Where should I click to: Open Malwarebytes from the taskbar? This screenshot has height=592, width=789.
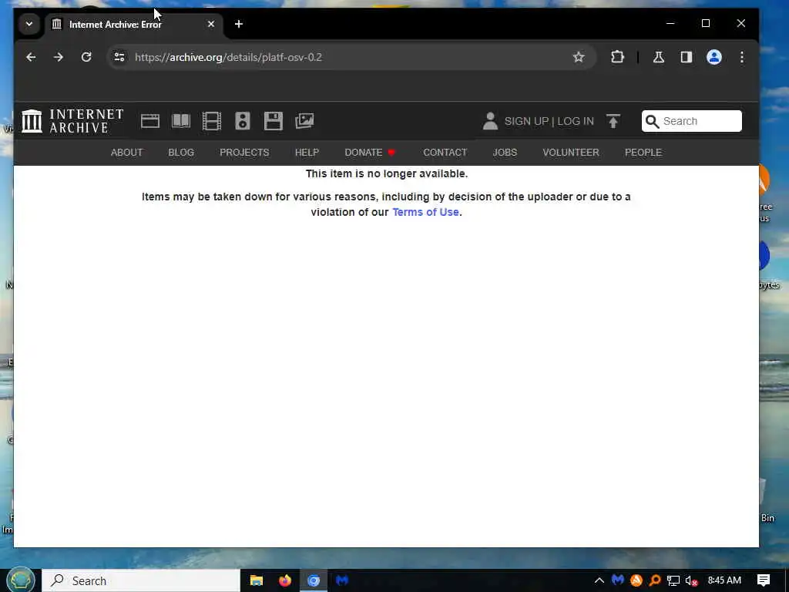point(342,581)
